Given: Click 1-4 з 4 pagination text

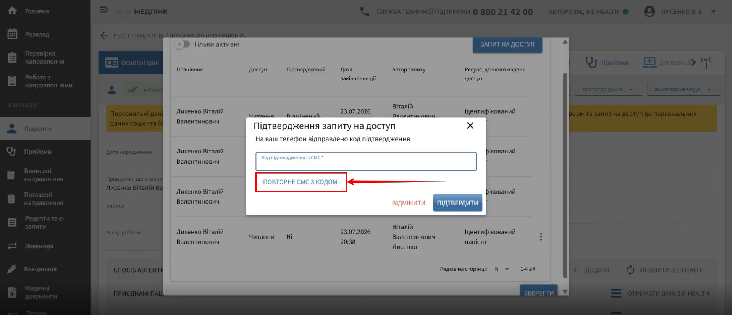Looking at the screenshot, I should point(528,269).
